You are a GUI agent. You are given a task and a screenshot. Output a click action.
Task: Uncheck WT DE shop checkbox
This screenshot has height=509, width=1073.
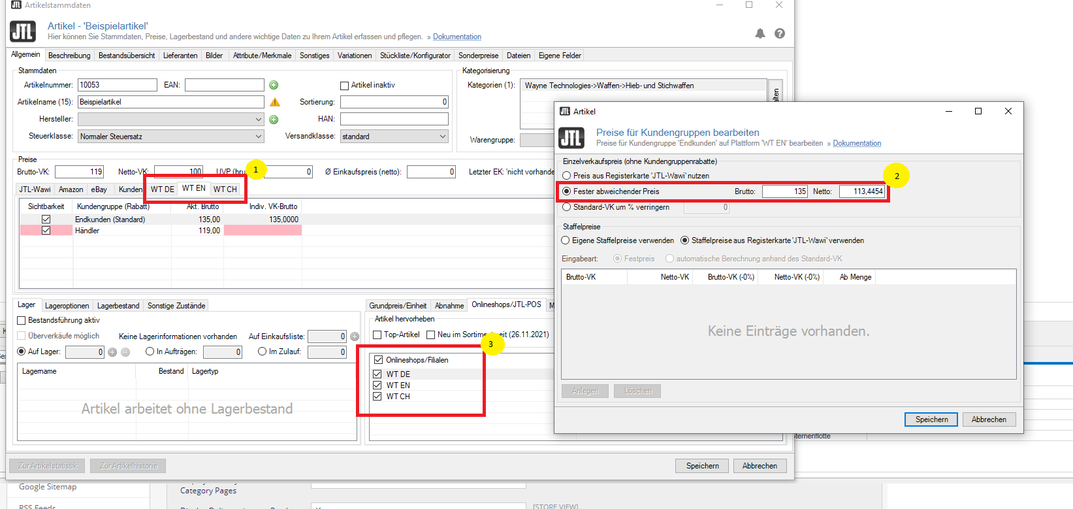[377, 374]
